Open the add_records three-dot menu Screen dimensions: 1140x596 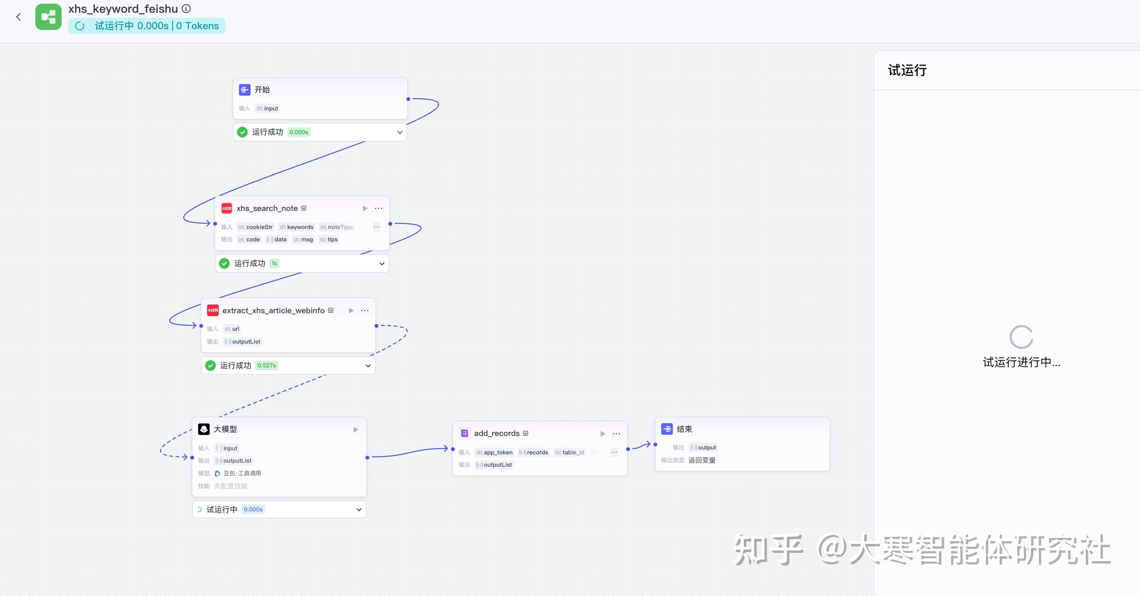click(616, 433)
